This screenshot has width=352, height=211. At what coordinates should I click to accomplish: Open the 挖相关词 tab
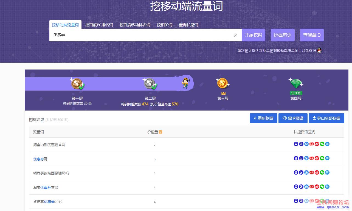pos(165,25)
